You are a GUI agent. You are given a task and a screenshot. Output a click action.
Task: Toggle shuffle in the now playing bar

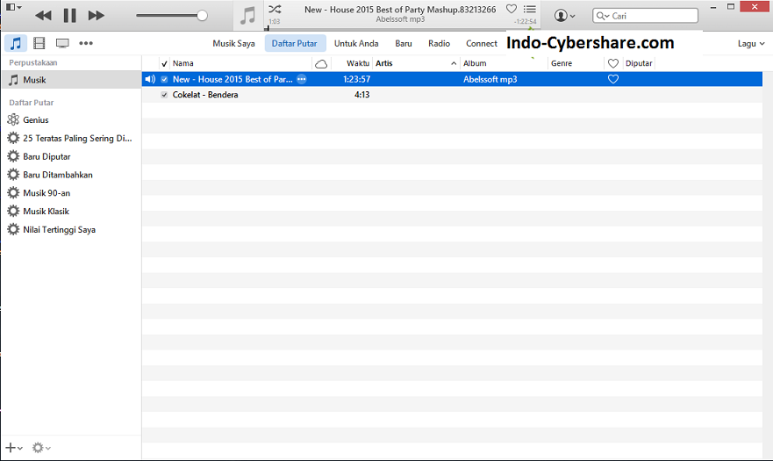[x=275, y=9]
